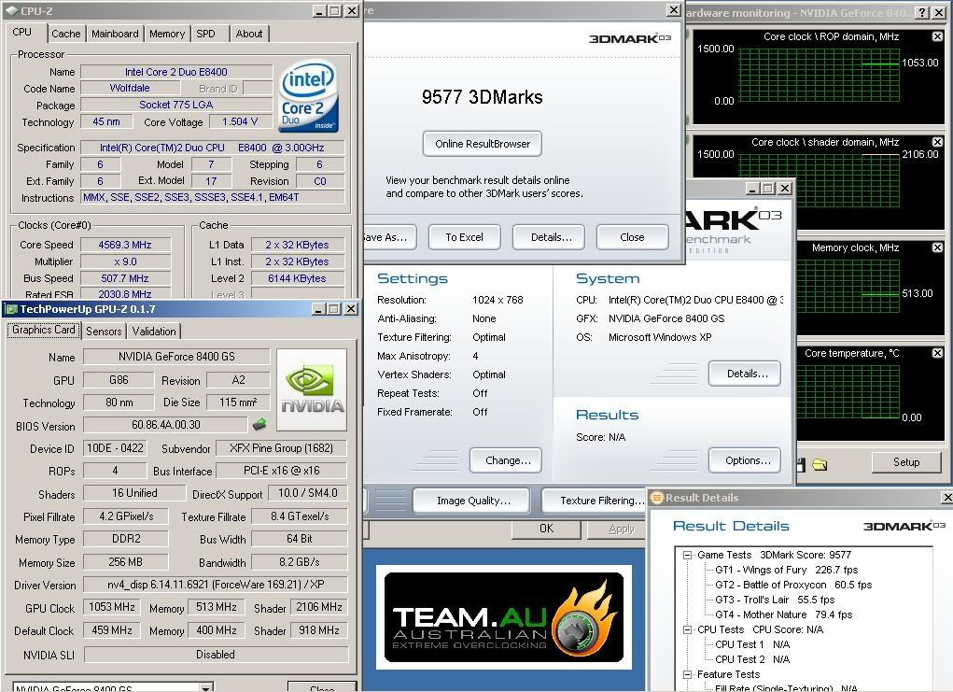Click the Core Voltage field 1.504 V
This screenshot has width=953, height=692.
point(240,121)
